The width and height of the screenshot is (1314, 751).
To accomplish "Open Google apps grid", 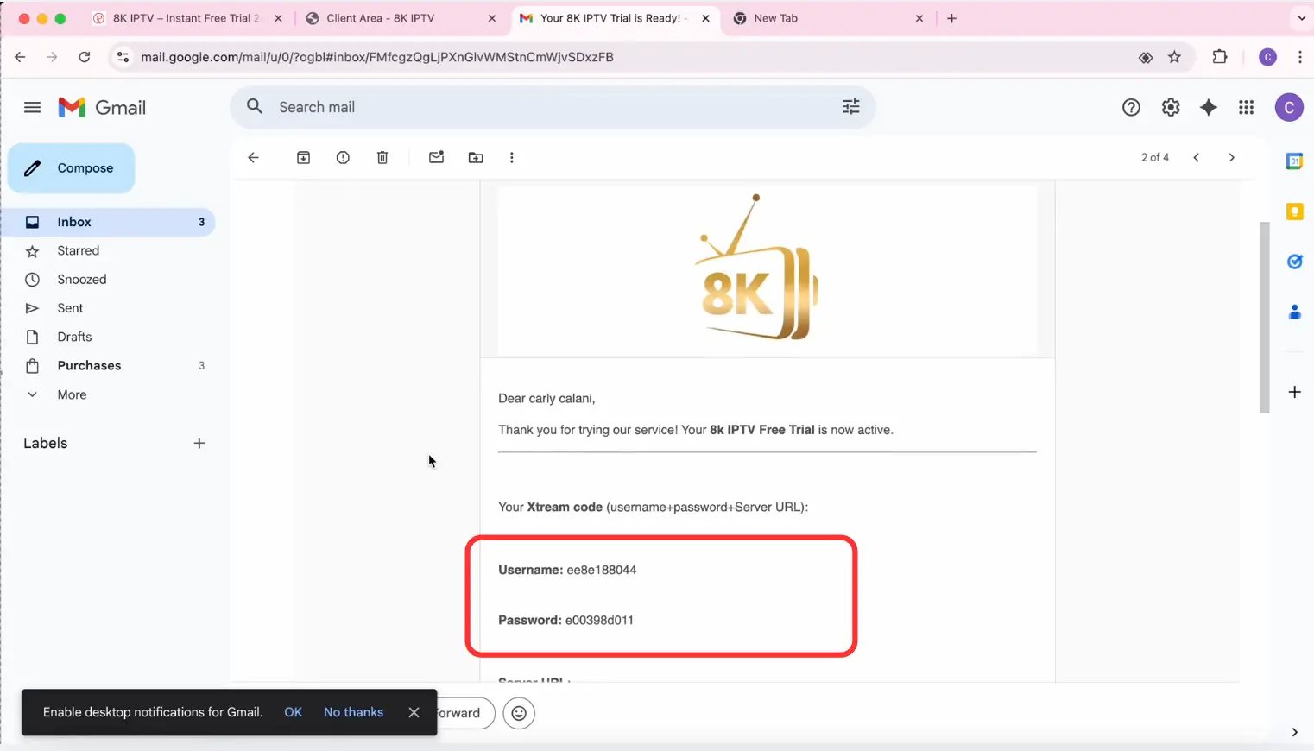I will (1246, 107).
